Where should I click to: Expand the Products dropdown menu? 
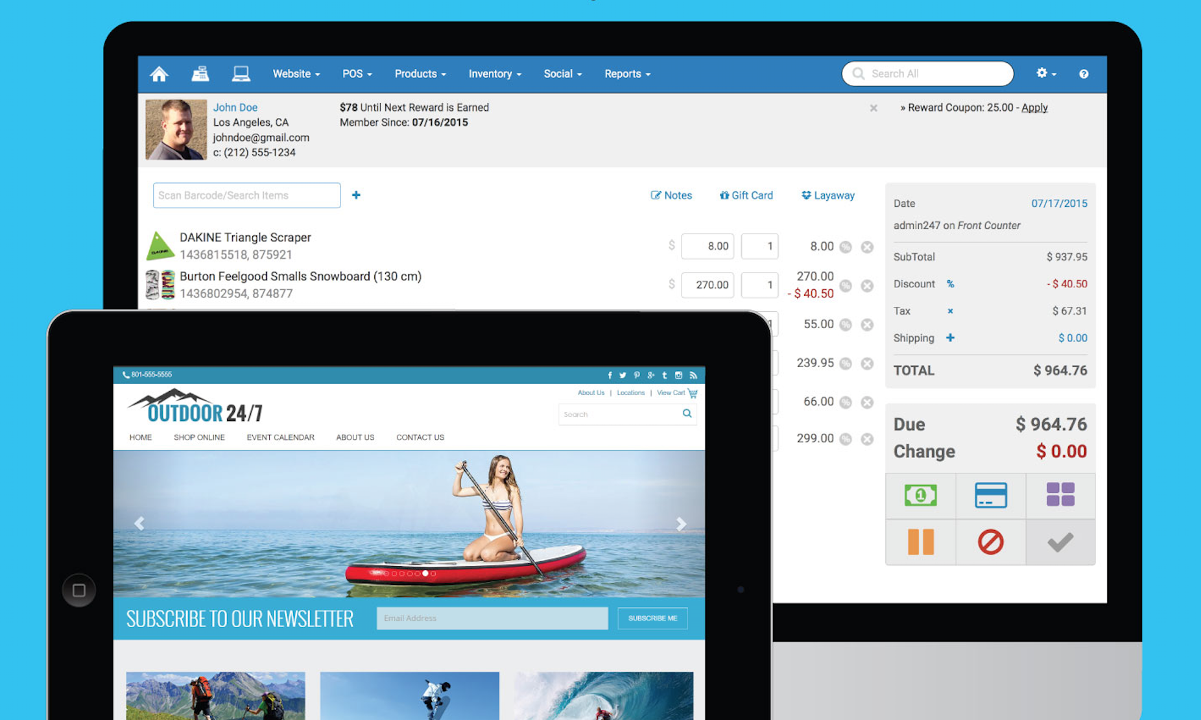coord(420,74)
